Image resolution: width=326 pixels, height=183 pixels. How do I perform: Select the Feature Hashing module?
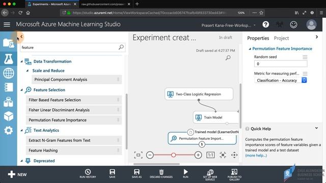[x=73, y=150]
